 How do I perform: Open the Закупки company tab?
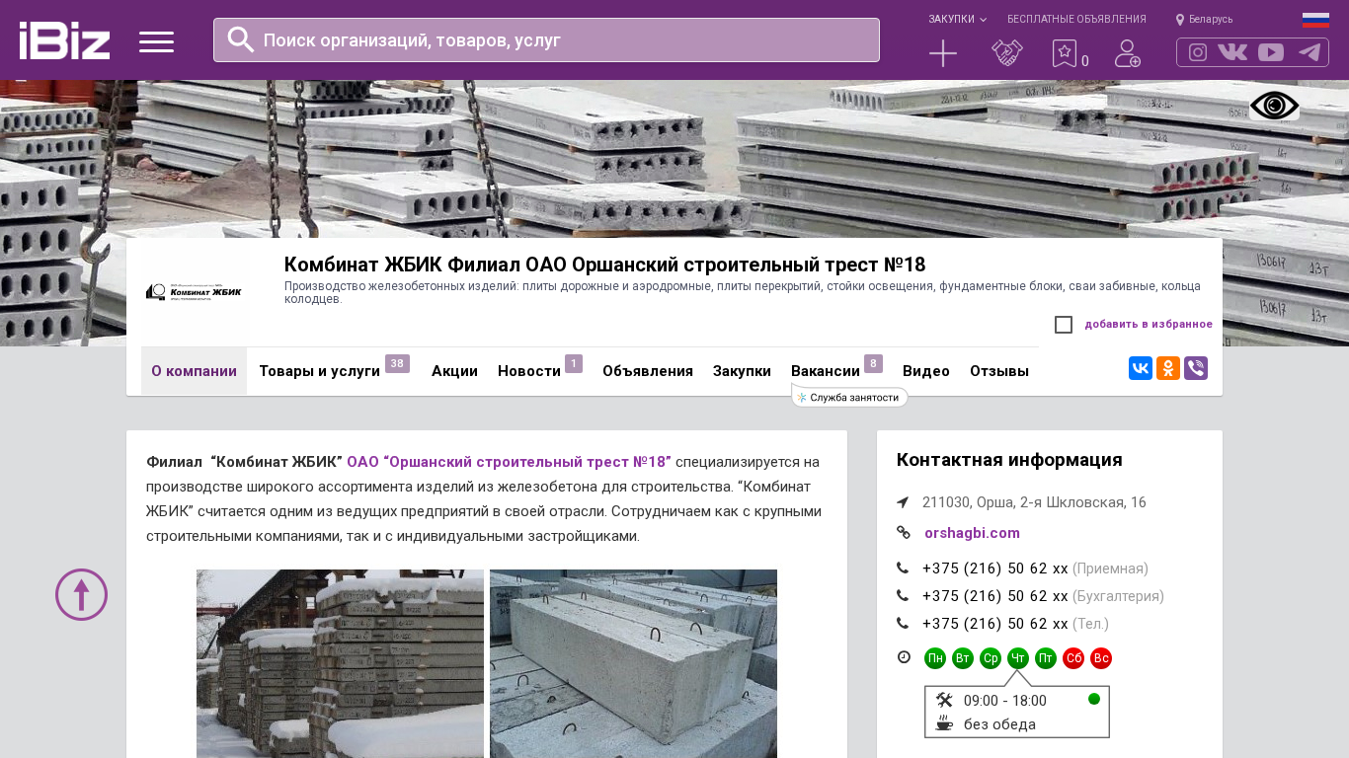pos(742,371)
